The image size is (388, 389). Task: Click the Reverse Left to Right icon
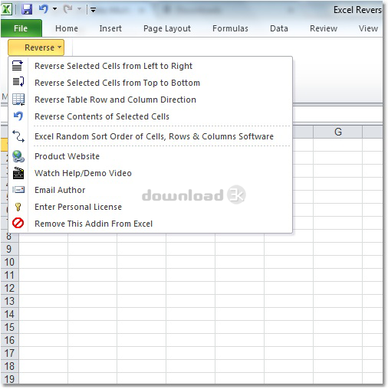tap(18, 66)
